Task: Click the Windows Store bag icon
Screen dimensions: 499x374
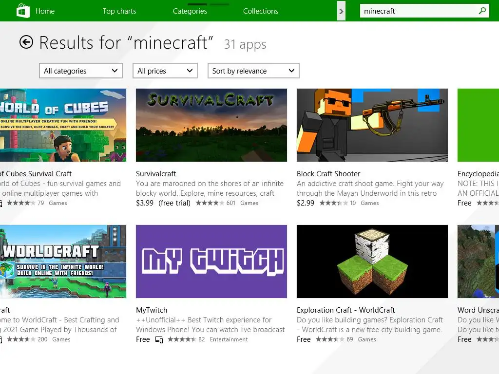Action: point(23,11)
